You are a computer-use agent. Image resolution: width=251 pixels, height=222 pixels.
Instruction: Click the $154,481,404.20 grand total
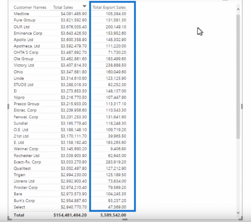pos(70,215)
